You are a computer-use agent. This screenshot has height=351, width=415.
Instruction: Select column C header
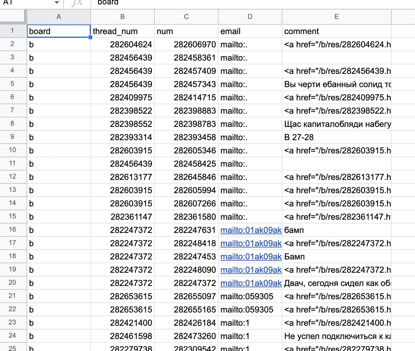tap(186, 17)
